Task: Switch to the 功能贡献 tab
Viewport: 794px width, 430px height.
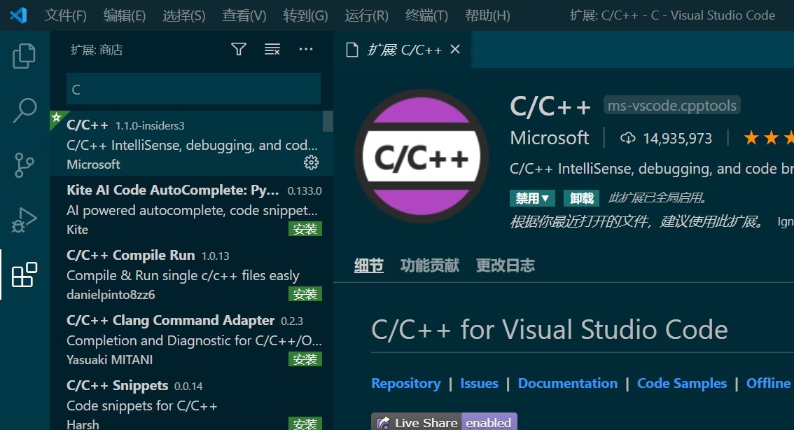Action: click(429, 265)
